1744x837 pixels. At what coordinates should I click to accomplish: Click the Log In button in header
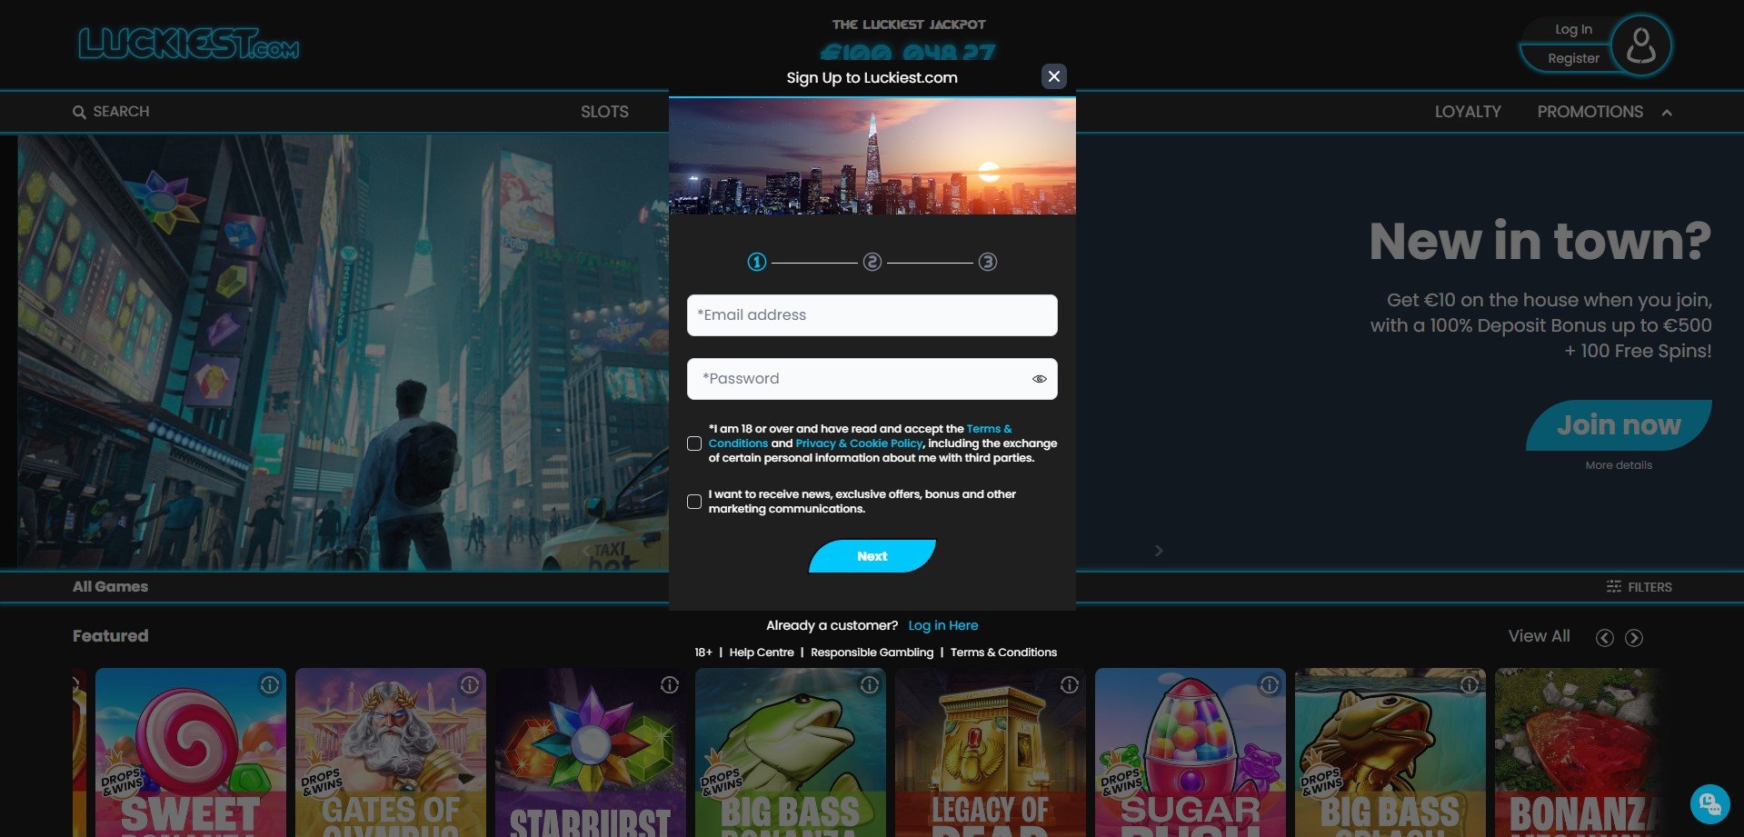(x=1573, y=29)
